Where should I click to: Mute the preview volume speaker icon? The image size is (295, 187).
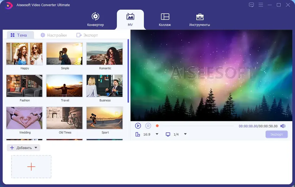[283, 126]
